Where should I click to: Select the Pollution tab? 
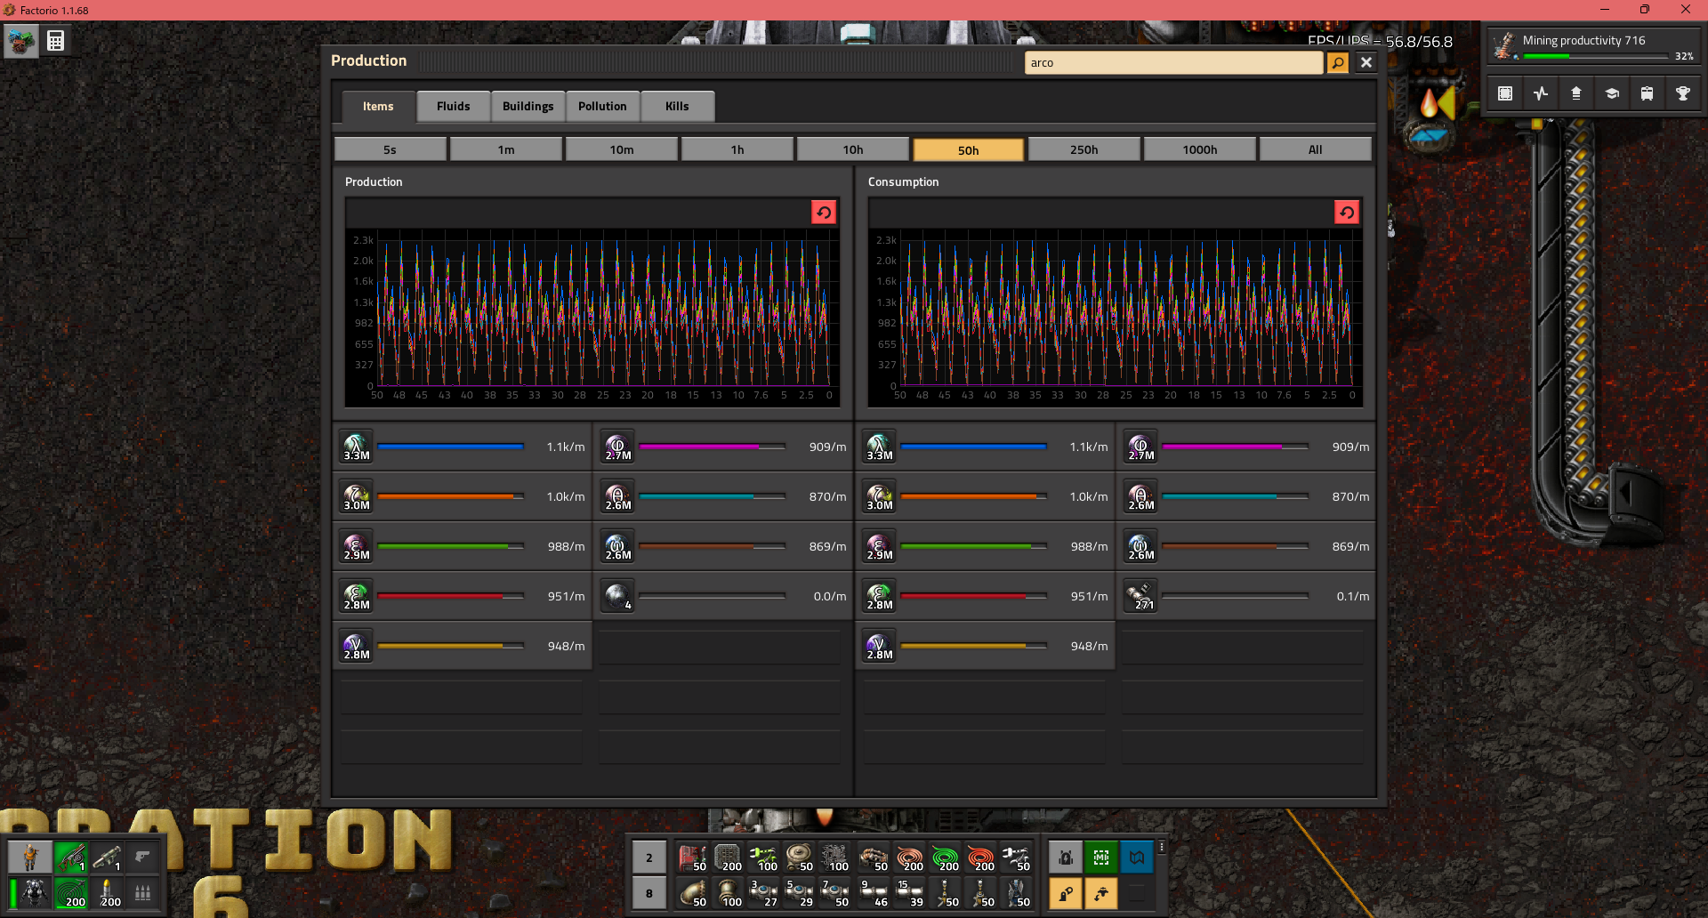pos(602,106)
